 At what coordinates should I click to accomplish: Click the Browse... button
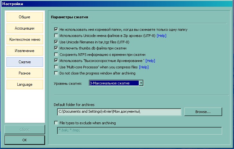203,112
